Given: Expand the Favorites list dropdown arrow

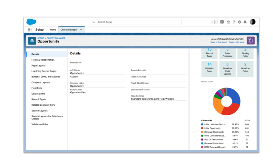Looking at the screenshot, I should [x=216, y=22].
